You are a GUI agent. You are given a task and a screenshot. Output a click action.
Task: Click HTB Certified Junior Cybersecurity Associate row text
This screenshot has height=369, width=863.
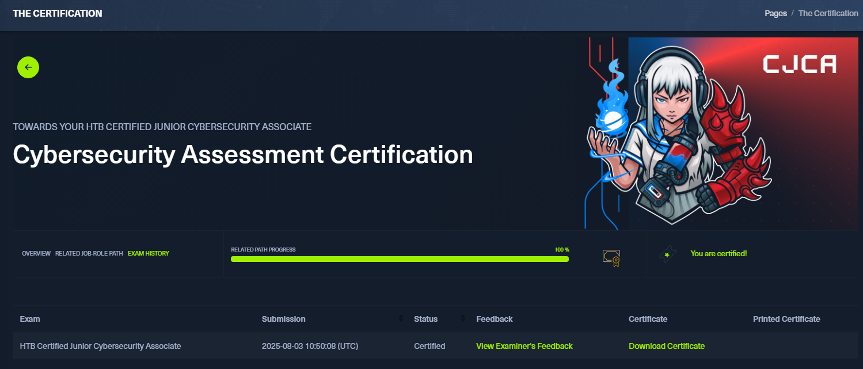coord(100,346)
